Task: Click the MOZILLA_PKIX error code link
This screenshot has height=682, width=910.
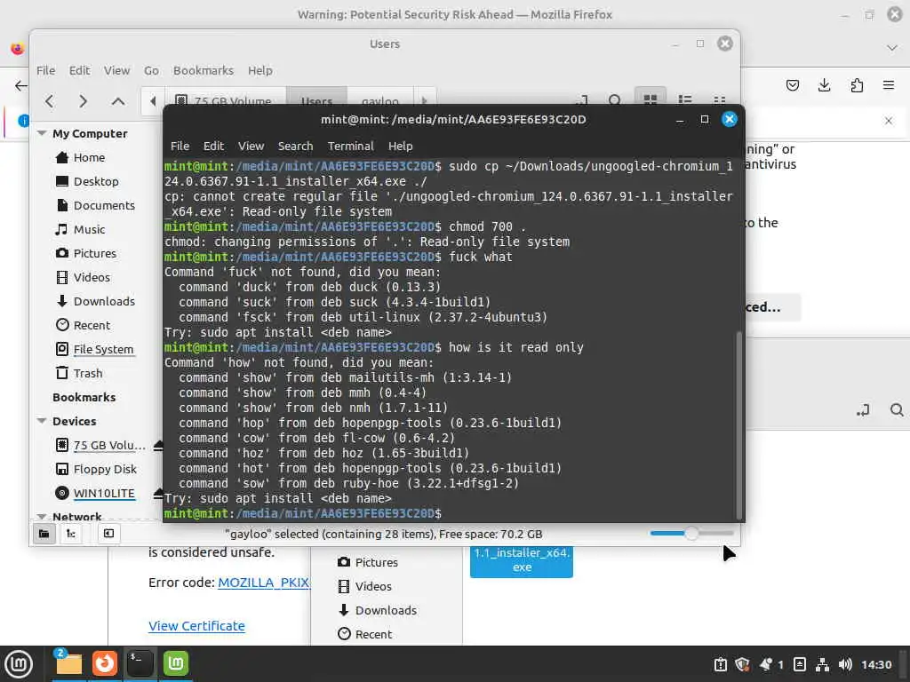Action: coord(264,583)
